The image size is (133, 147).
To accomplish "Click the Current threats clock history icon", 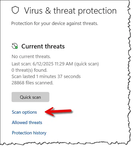I will (15, 46).
